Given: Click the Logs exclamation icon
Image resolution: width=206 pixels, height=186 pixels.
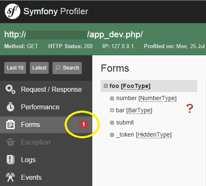Looking at the screenshot, I should pyautogui.click(x=10, y=160).
